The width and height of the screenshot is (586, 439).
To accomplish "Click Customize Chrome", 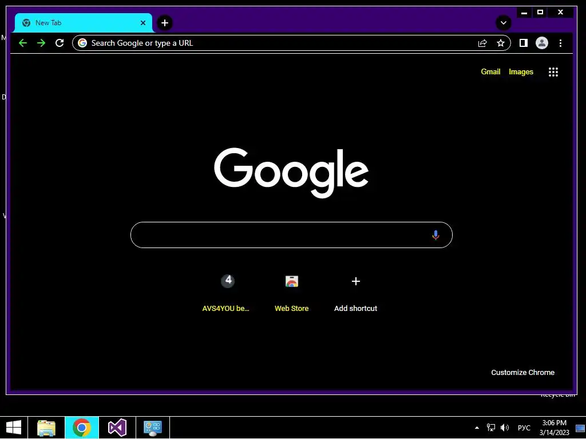I will (x=522, y=373).
